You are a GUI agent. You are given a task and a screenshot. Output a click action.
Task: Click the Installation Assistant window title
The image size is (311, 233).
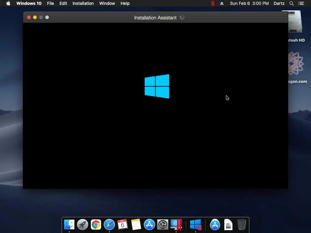click(155, 18)
